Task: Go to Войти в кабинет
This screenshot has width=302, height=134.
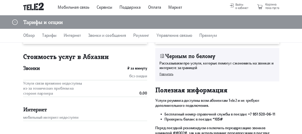Action: pos(242,6)
